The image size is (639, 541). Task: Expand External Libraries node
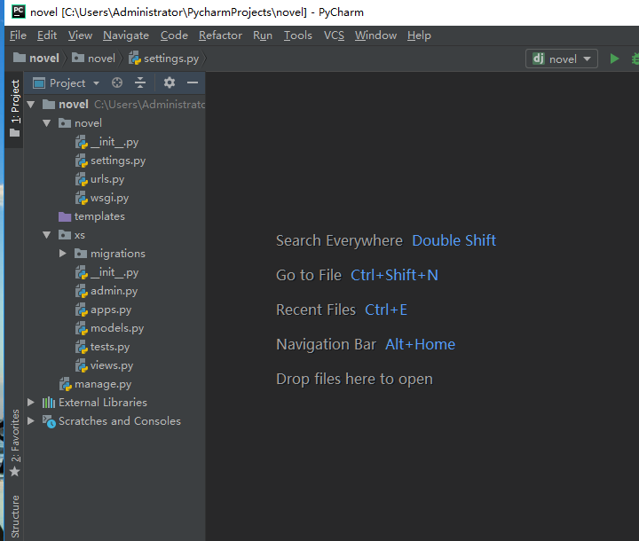[31, 403]
